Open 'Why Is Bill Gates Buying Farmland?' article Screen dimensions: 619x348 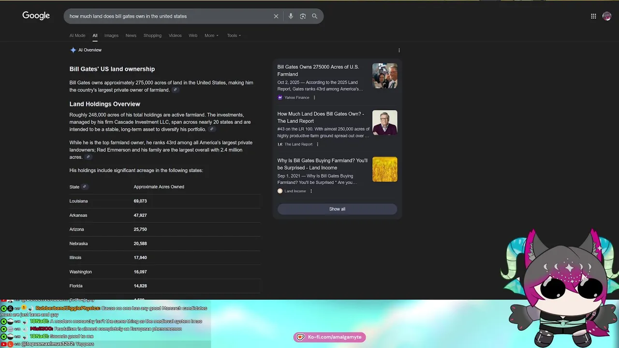point(323,164)
